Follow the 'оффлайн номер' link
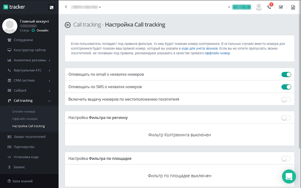 click(x=217, y=53)
